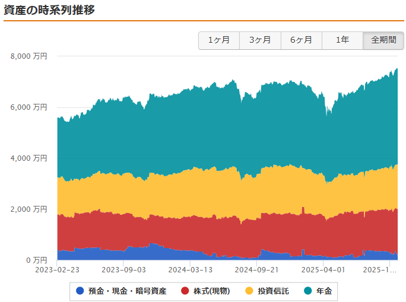The height and width of the screenshot is (302, 406).
Task: Select the 1ヶ月 period button
Action: click(x=219, y=40)
